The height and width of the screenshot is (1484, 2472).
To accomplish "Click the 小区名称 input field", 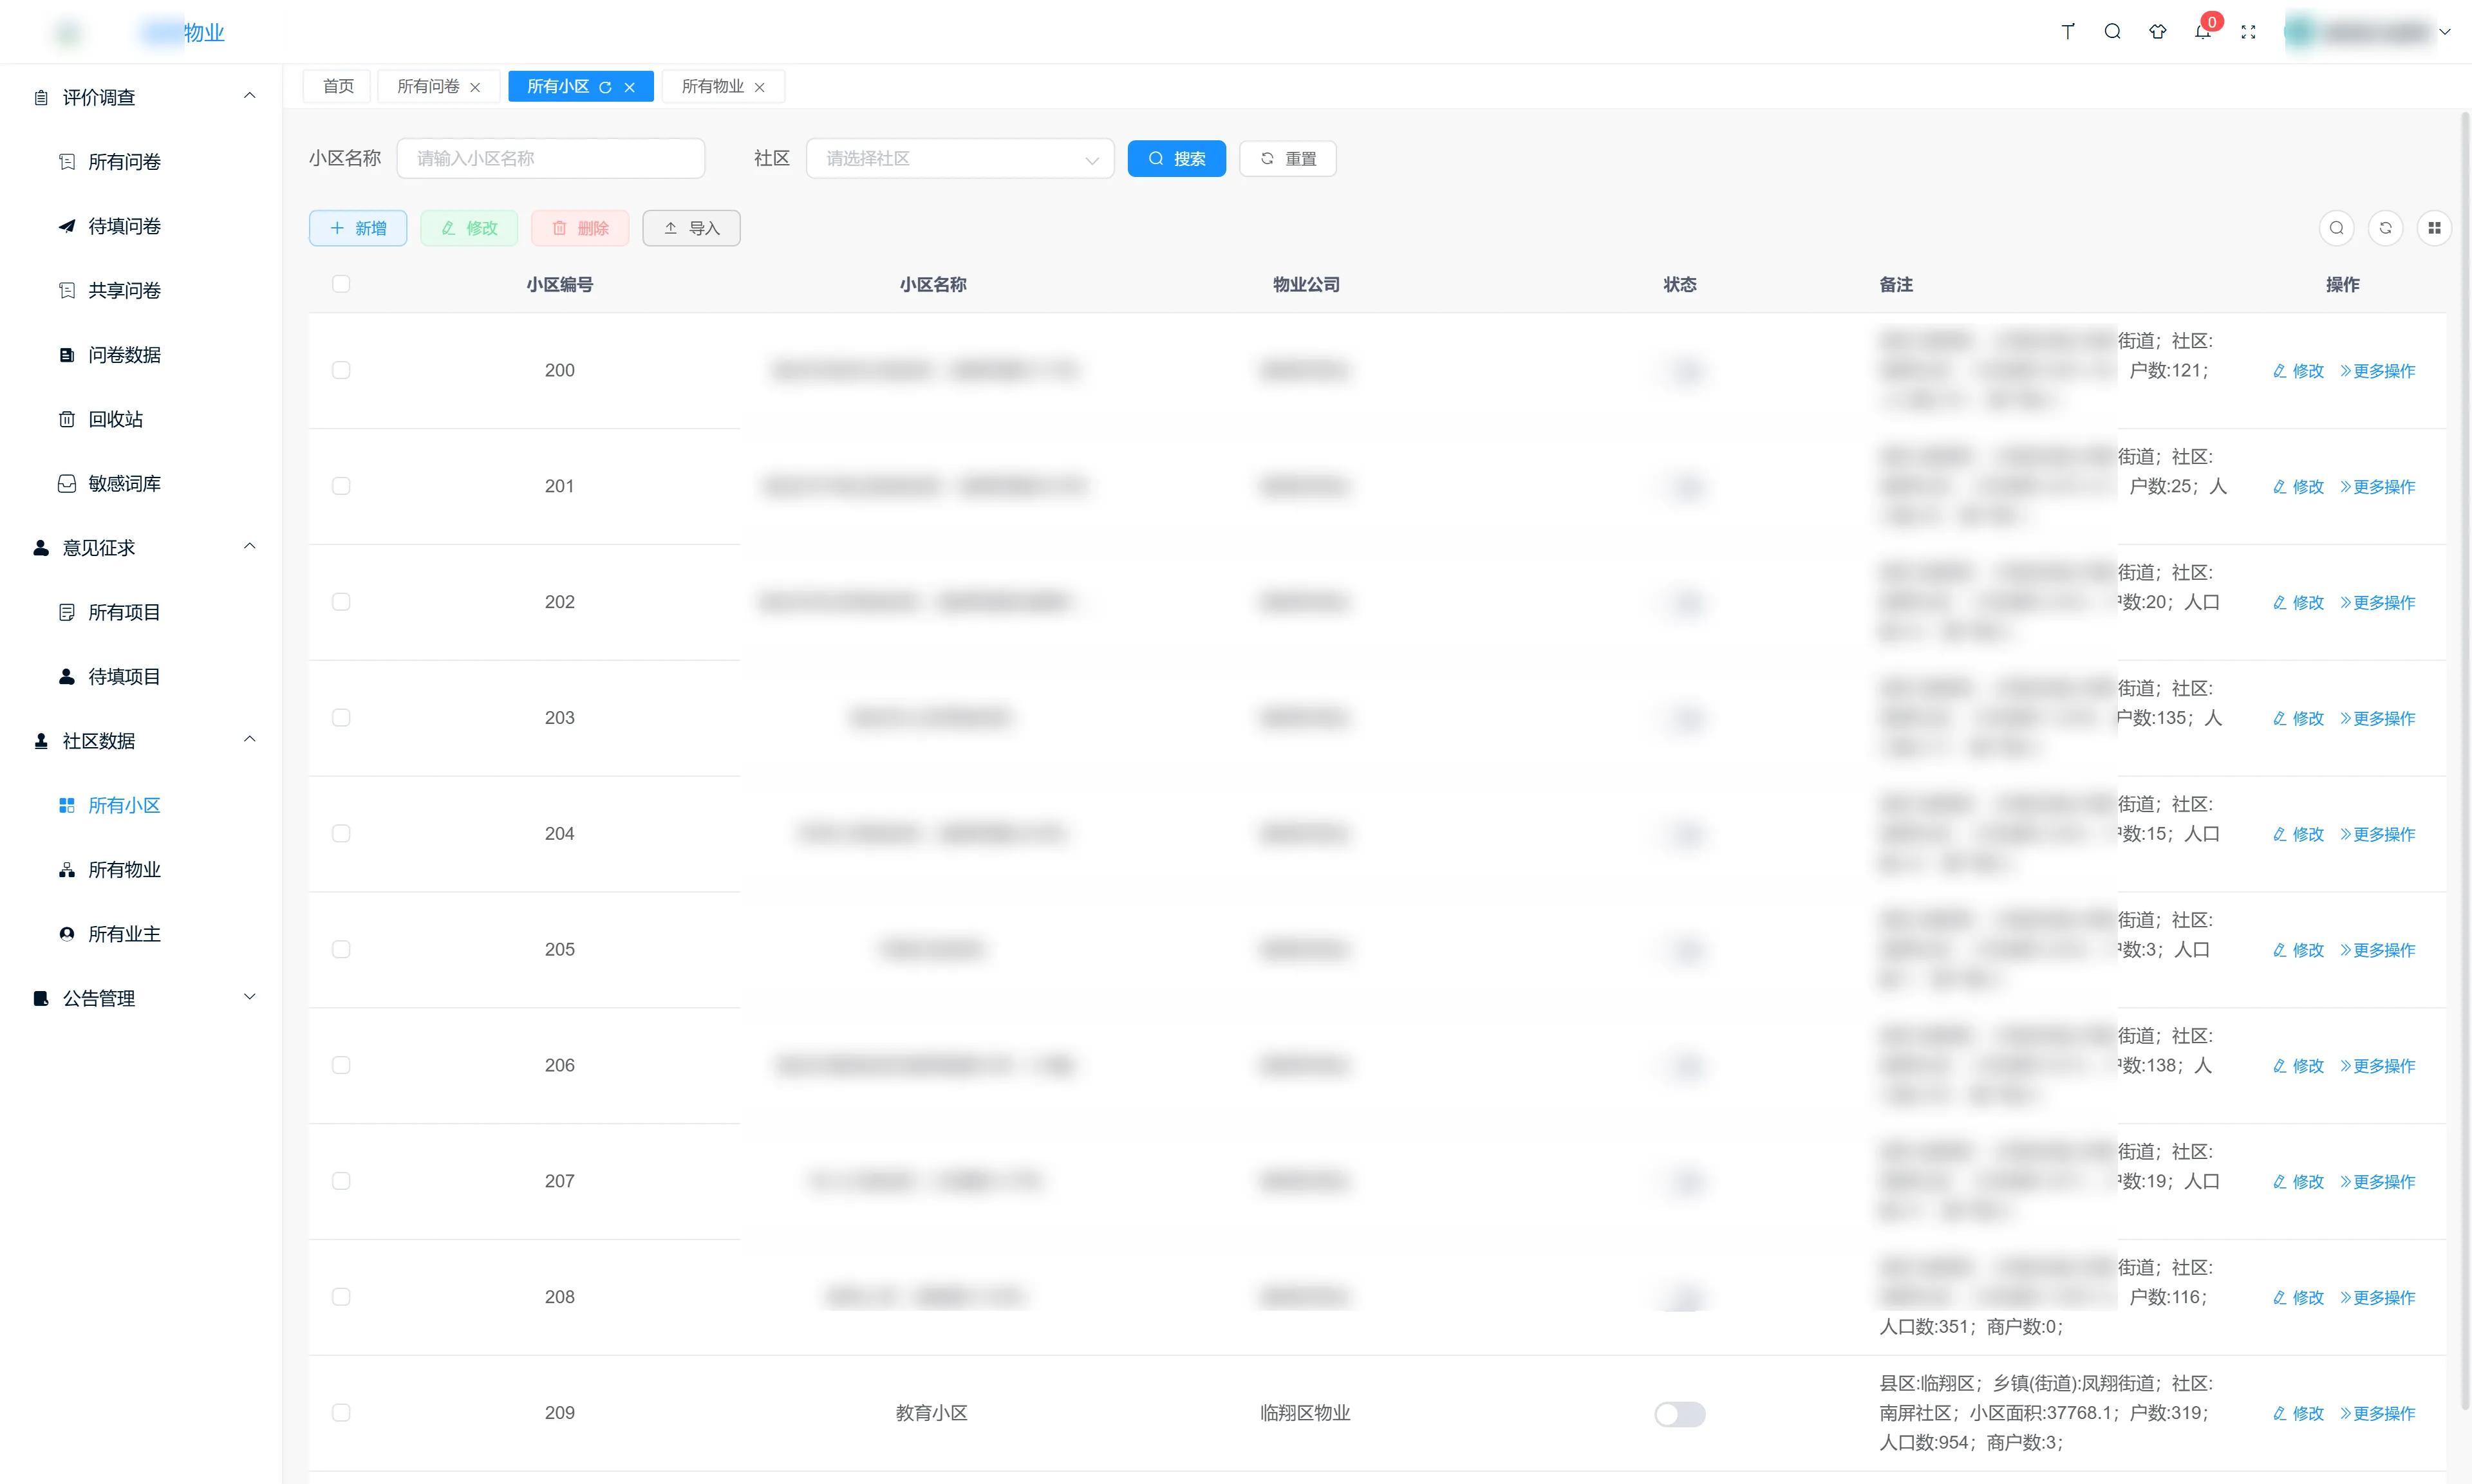I will tap(550, 159).
